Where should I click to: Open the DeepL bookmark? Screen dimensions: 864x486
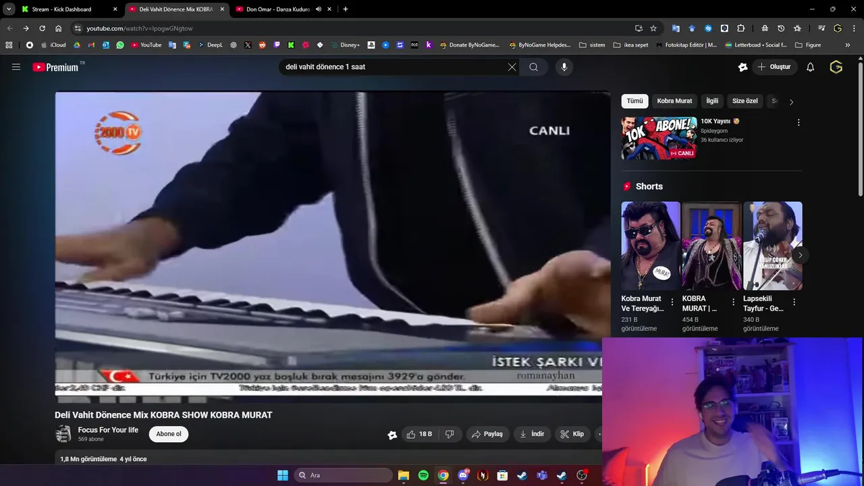(210, 45)
